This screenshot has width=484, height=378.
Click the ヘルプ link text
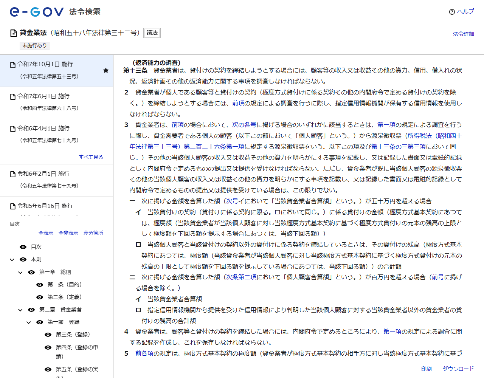click(x=465, y=12)
